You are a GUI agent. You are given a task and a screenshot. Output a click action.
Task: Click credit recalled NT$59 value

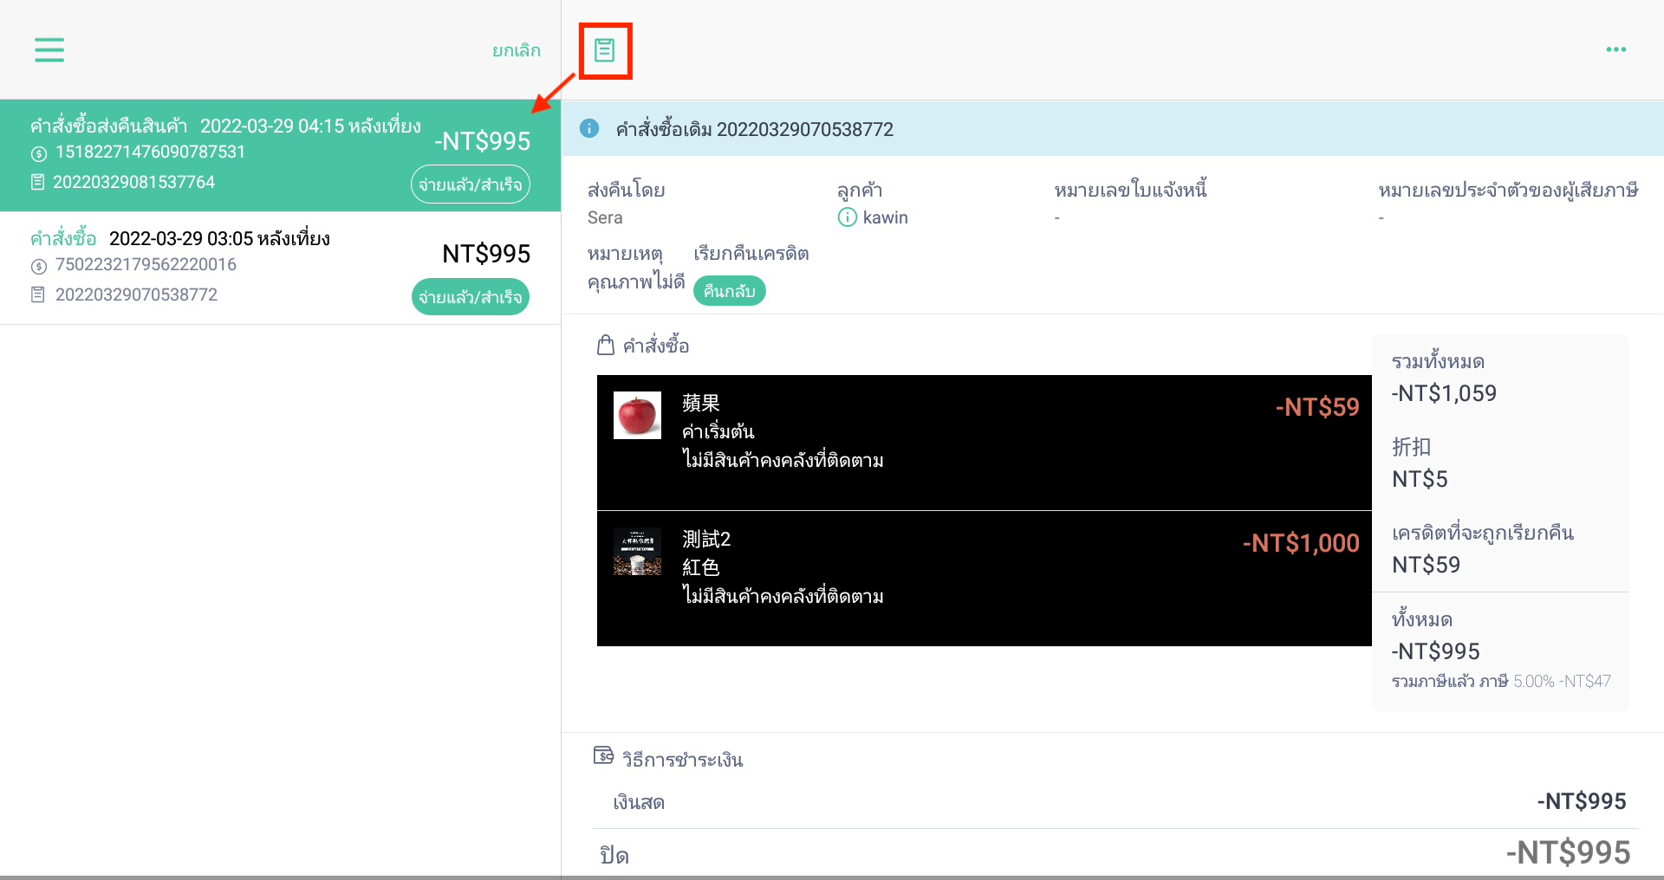click(1426, 565)
